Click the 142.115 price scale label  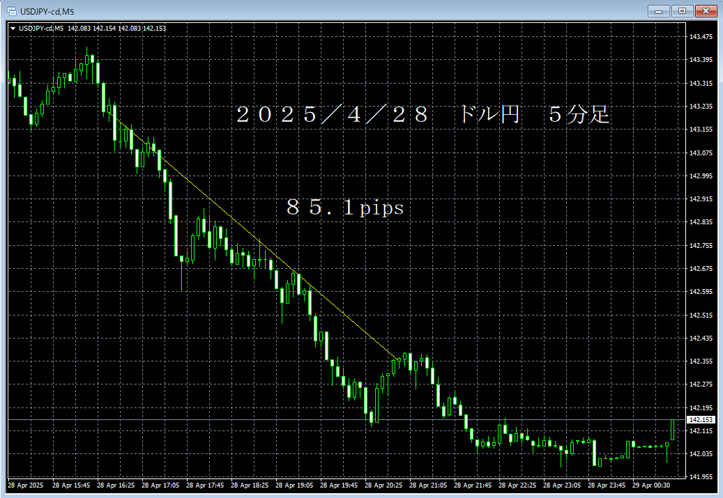(701, 430)
